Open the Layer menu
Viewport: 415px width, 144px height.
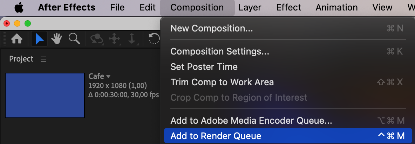250,7
